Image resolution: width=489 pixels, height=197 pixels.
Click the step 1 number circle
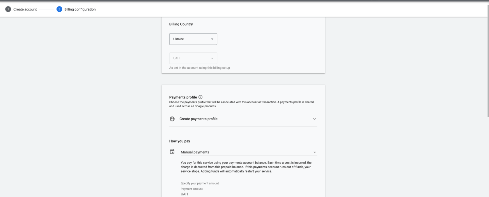(8, 9)
